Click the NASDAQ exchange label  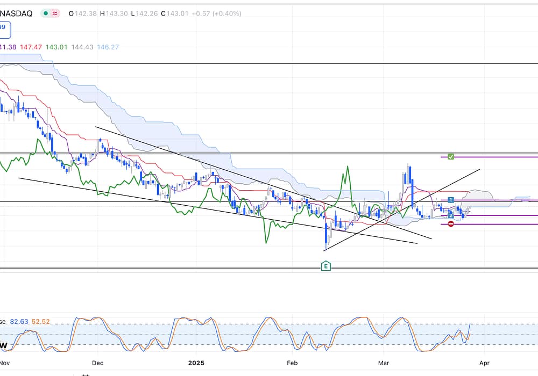tap(18, 13)
